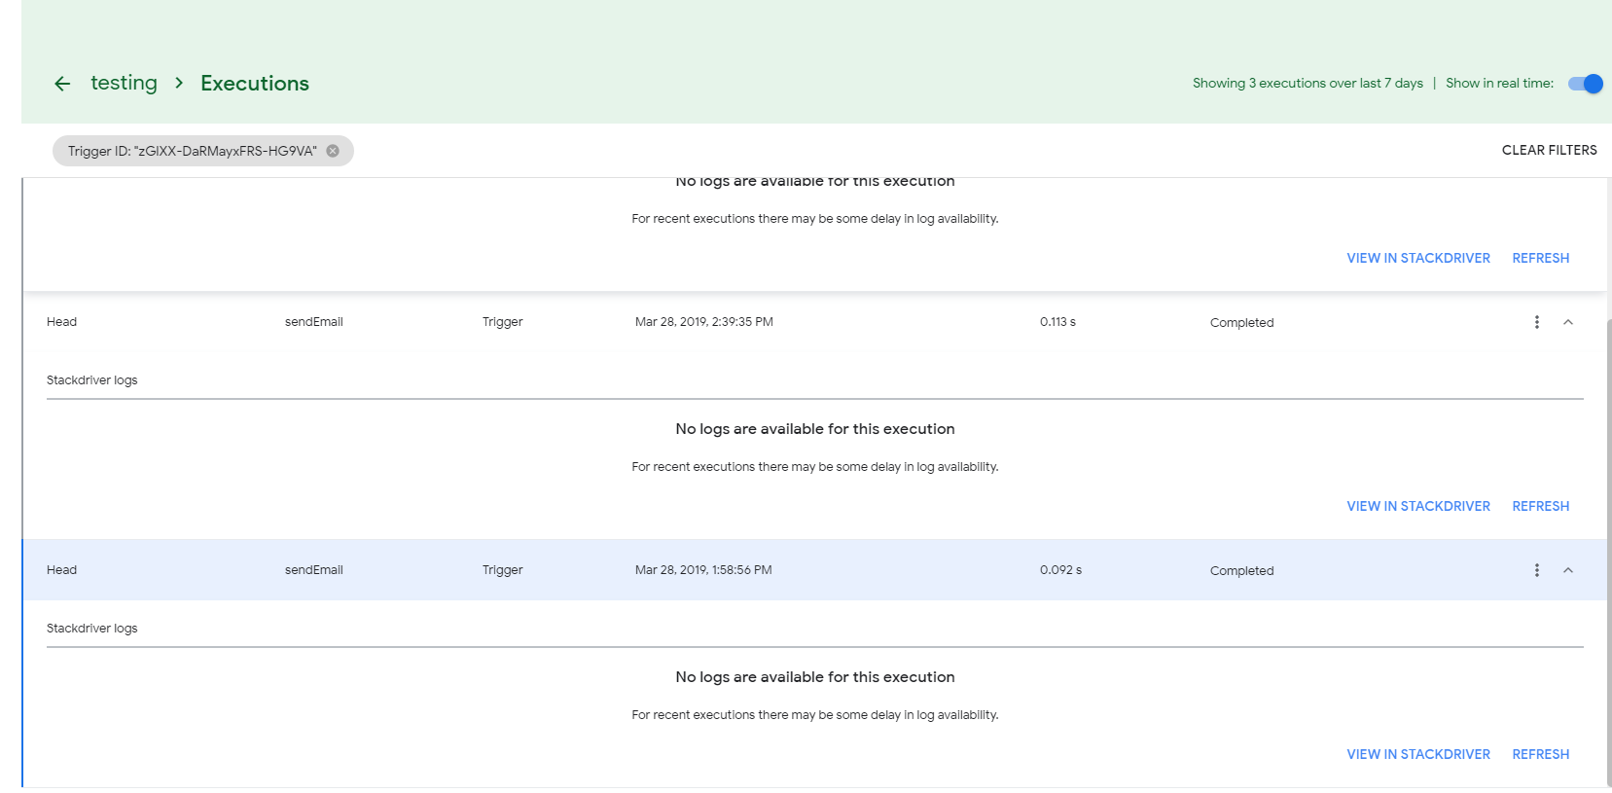Select the highlighted 1:58:56 PM execution row

(876, 570)
